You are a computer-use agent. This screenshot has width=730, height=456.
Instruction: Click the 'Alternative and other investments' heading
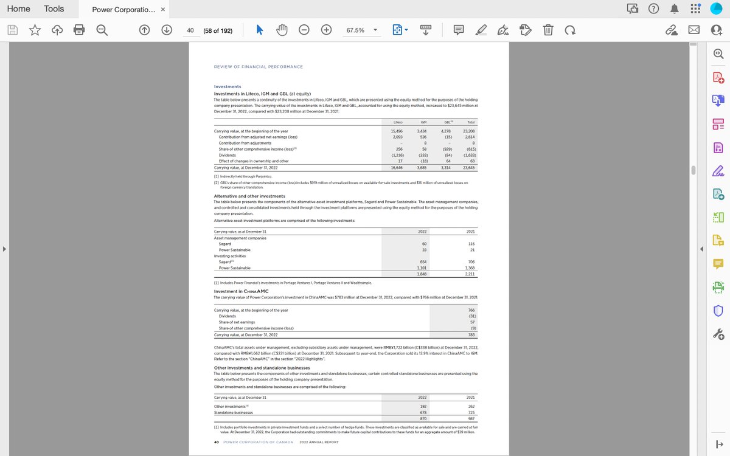(249, 196)
